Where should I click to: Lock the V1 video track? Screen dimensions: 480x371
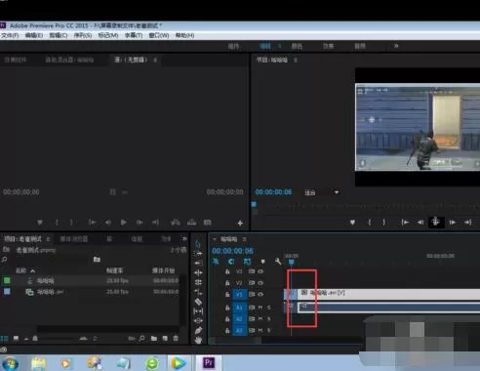227,295
